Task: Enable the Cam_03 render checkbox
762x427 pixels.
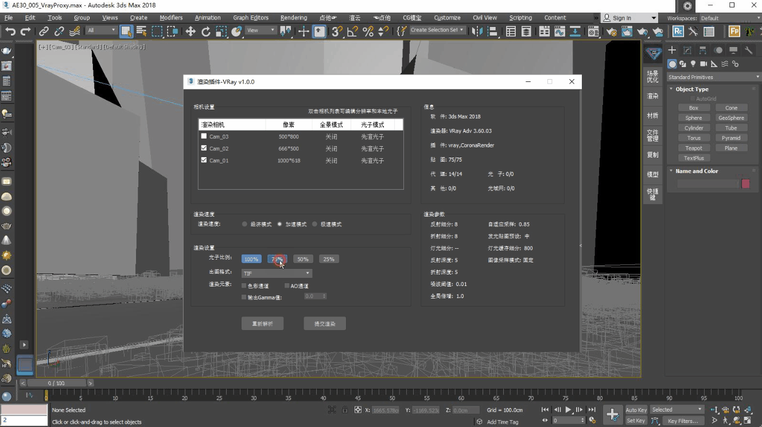Action: 204,136
